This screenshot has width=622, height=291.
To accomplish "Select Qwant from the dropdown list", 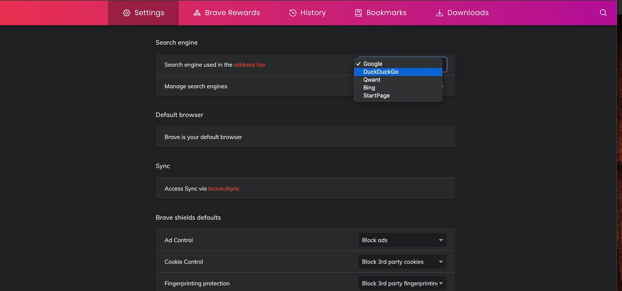I will [398, 80].
